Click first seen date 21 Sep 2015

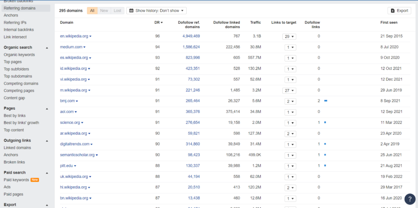point(392,36)
